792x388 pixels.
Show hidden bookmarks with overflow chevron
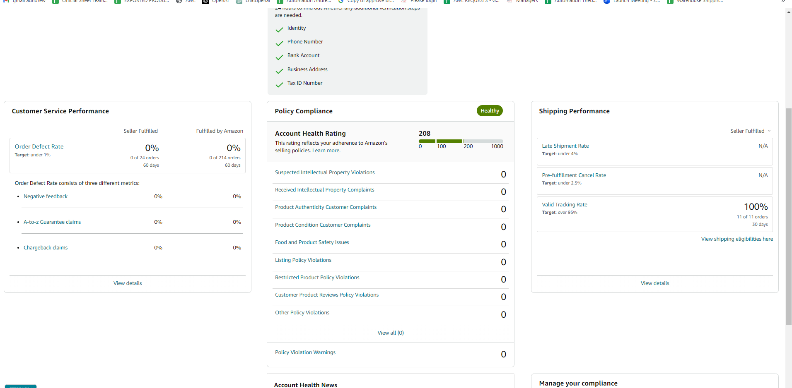point(783,1)
